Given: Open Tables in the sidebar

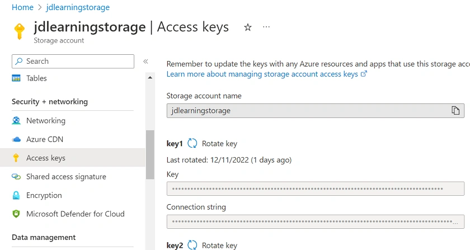Looking at the screenshot, I should (x=36, y=78).
